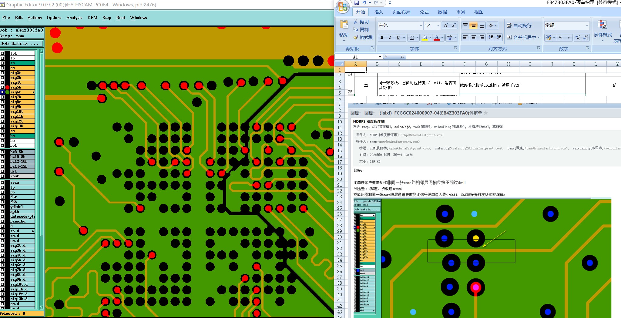Screen dimensions: 621x318
Task: Switch to the 插入 (Insert) ribbon tab
Action: (378, 12)
